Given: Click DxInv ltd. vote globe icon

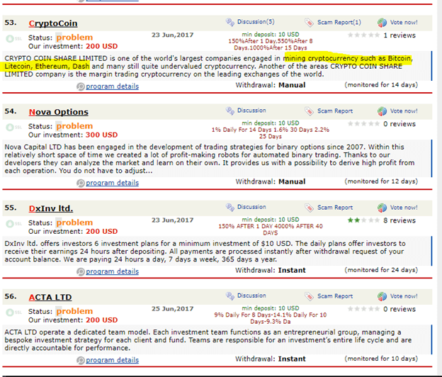Looking at the screenshot, I should point(382,208).
